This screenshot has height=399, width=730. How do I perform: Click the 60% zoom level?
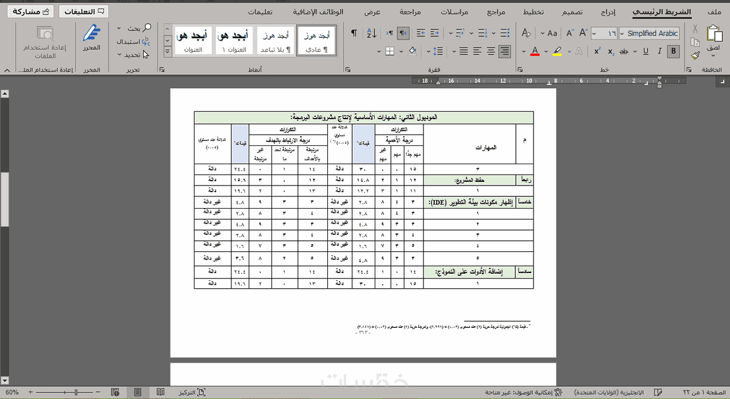pos(12,392)
